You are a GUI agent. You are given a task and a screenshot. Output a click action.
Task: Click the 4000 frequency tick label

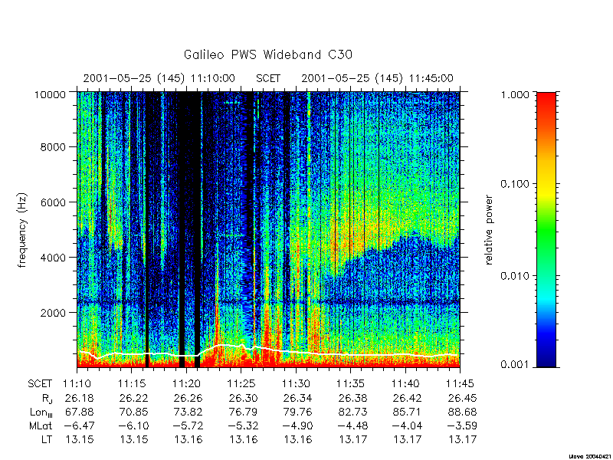tap(54, 258)
